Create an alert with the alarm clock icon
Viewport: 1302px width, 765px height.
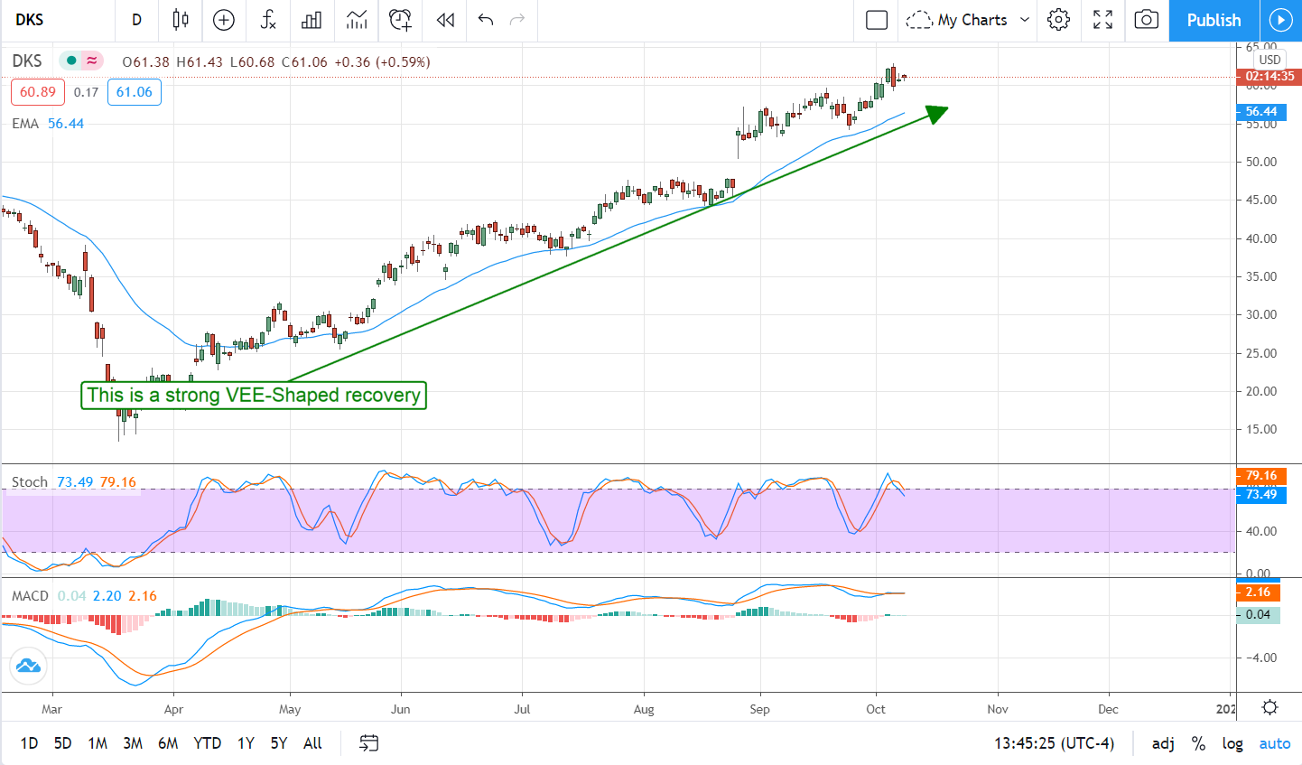click(400, 20)
